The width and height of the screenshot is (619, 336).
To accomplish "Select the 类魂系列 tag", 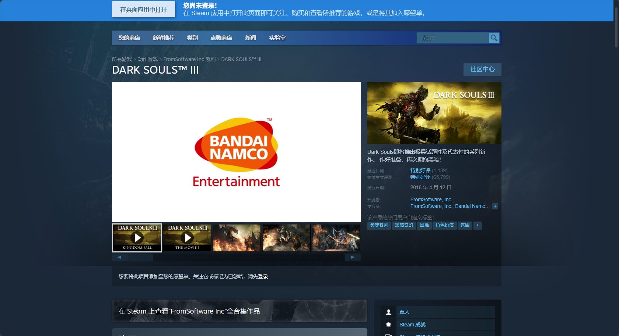I will click(379, 225).
